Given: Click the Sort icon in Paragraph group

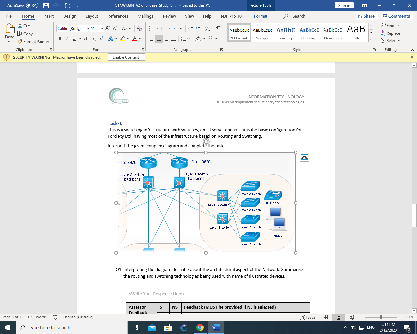Looking at the screenshot, I should pos(207,29).
